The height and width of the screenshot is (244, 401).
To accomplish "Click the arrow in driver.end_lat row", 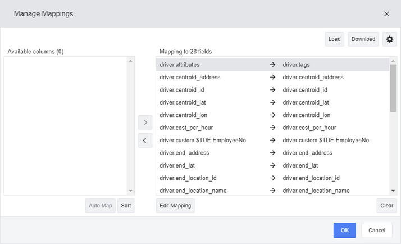I will coord(272,165).
